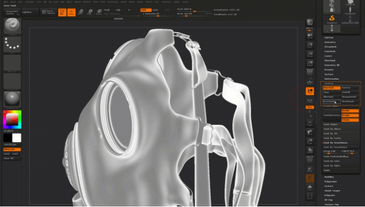Click the Xpose icon

click(x=310, y=197)
